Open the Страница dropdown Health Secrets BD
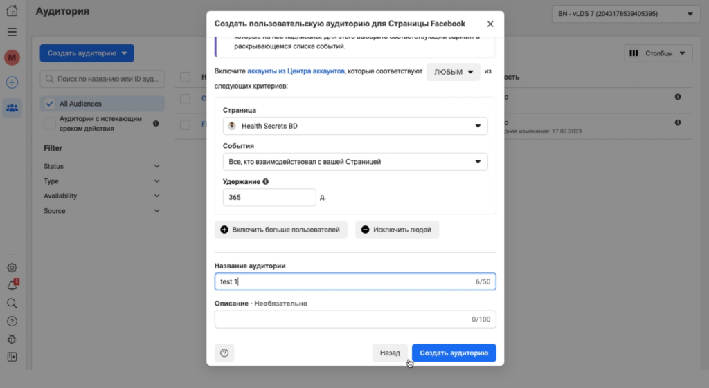 coord(355,126)
